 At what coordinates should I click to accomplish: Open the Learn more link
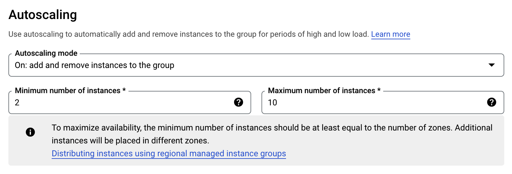(x=391, y=34)
